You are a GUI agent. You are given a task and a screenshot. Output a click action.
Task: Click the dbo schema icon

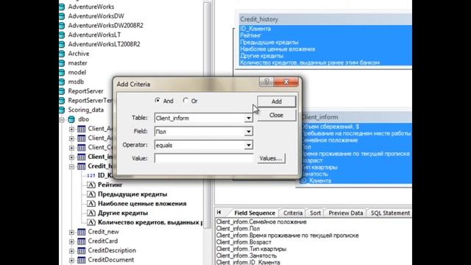[71, 119]
